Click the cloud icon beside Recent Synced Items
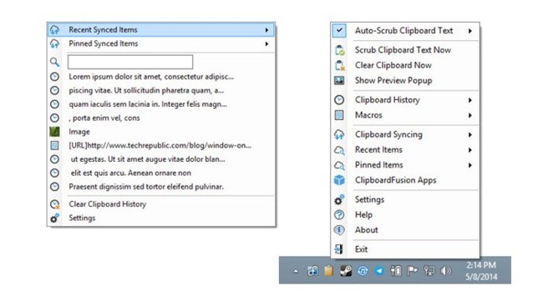The height and width of the screenshot is (301, 543). (54, 30)
